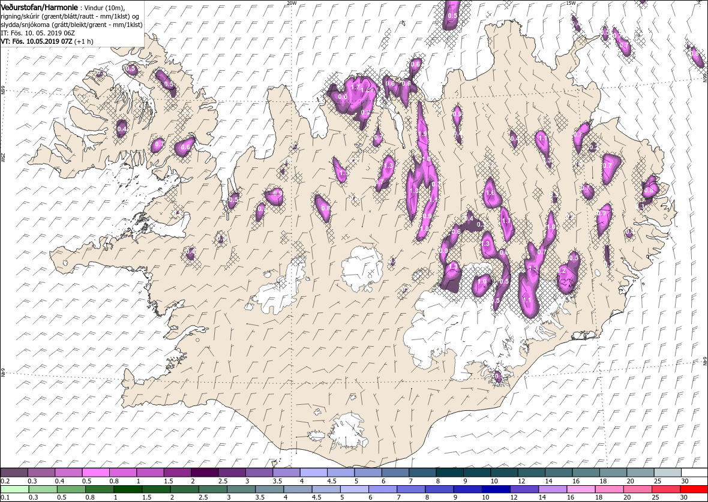
Task: Click the 1.6 precipitation value on the map
Action: [490, 193]
